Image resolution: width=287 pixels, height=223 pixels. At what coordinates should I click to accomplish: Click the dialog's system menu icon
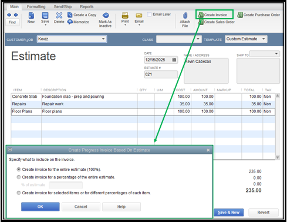10,150
